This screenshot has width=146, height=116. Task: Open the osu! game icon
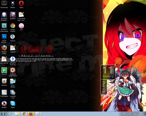point(21,27)
